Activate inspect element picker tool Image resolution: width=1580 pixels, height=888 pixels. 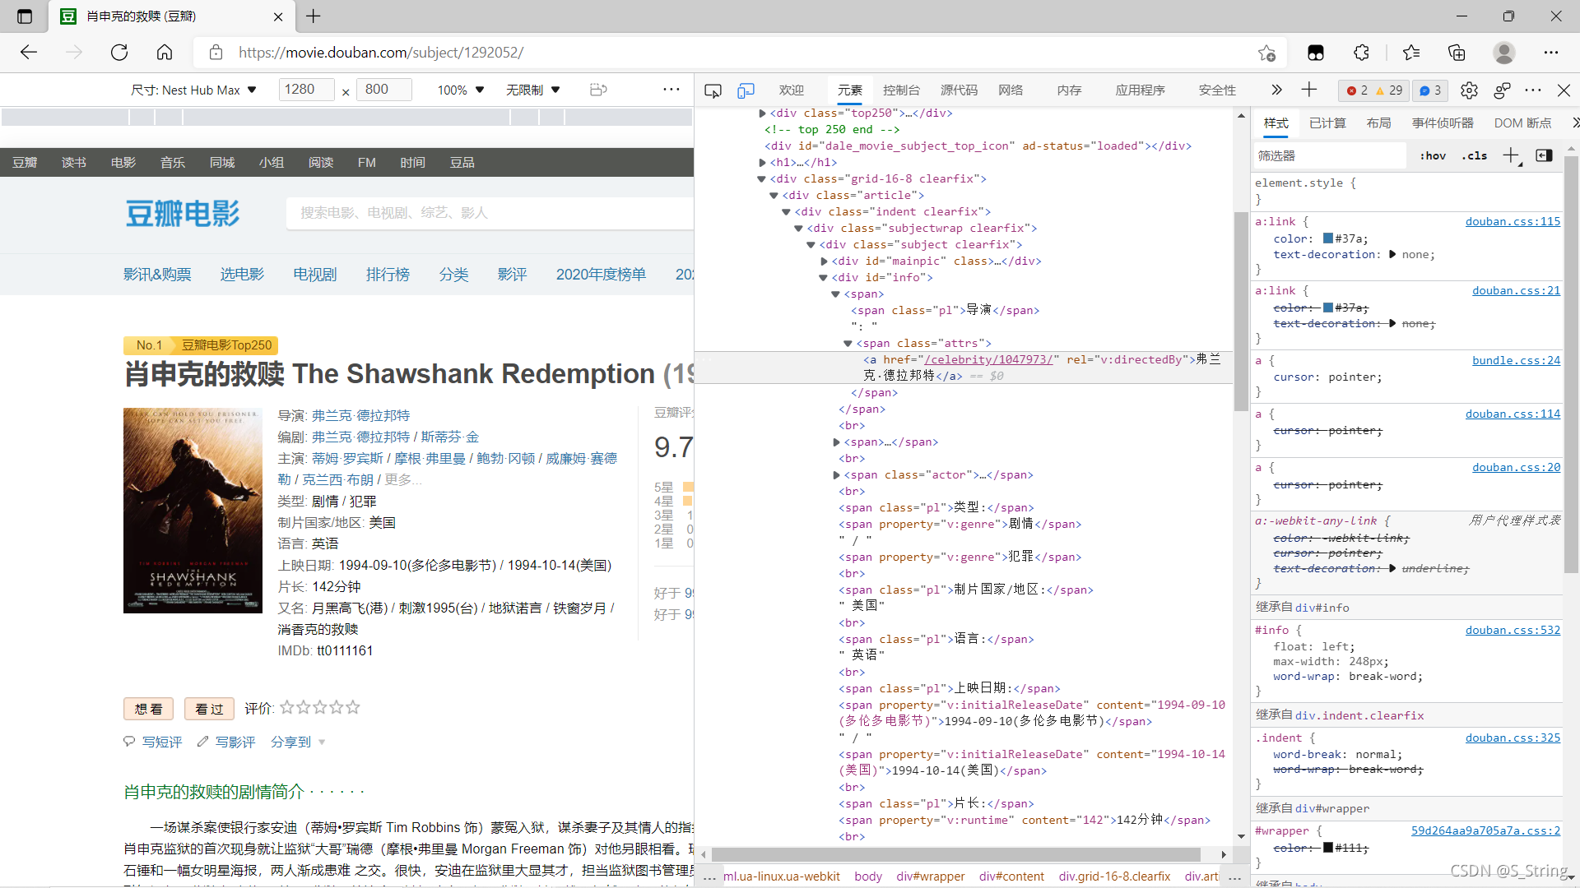click(x=713, y=90)
